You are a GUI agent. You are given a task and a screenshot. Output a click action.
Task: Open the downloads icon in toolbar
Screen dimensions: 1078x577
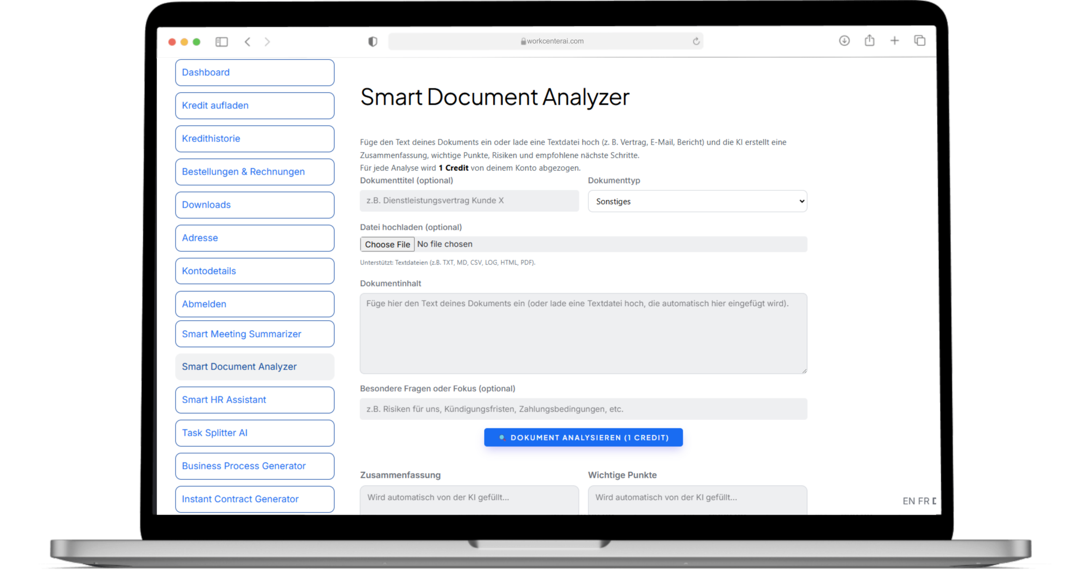[x=844, y=41]
